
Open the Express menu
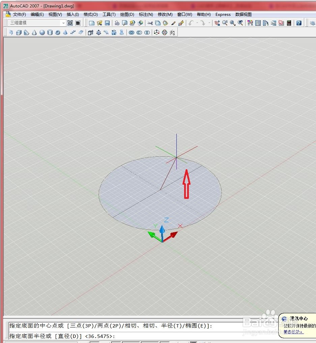pyautogui.click(x=223, y=15)
